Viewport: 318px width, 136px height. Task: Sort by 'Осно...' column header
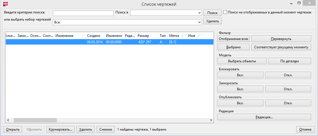tap(35, 36)
